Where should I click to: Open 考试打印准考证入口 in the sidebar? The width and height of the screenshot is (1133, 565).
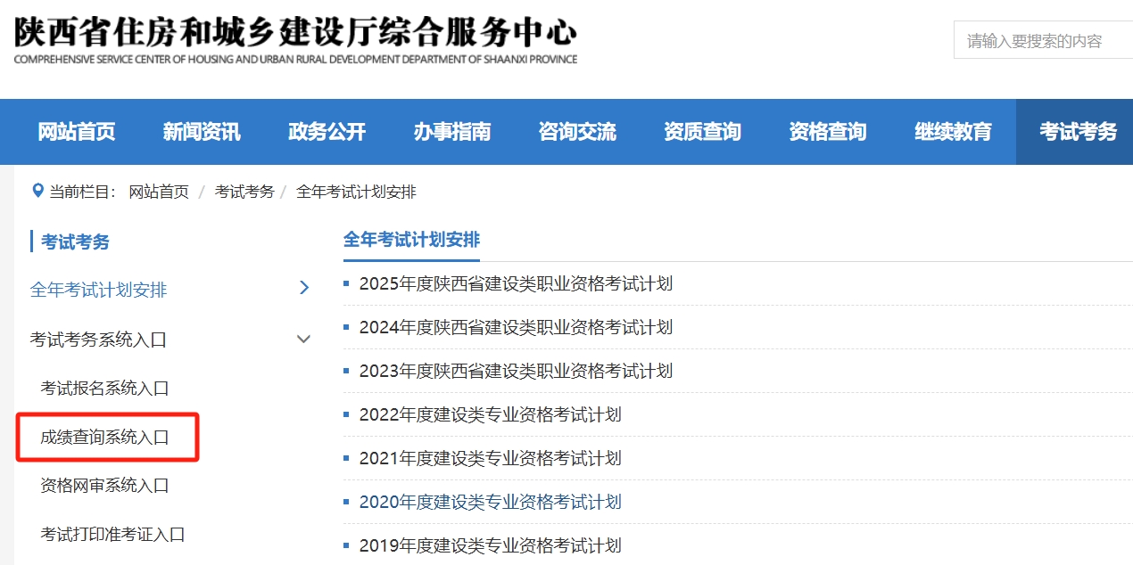point(113,534)
